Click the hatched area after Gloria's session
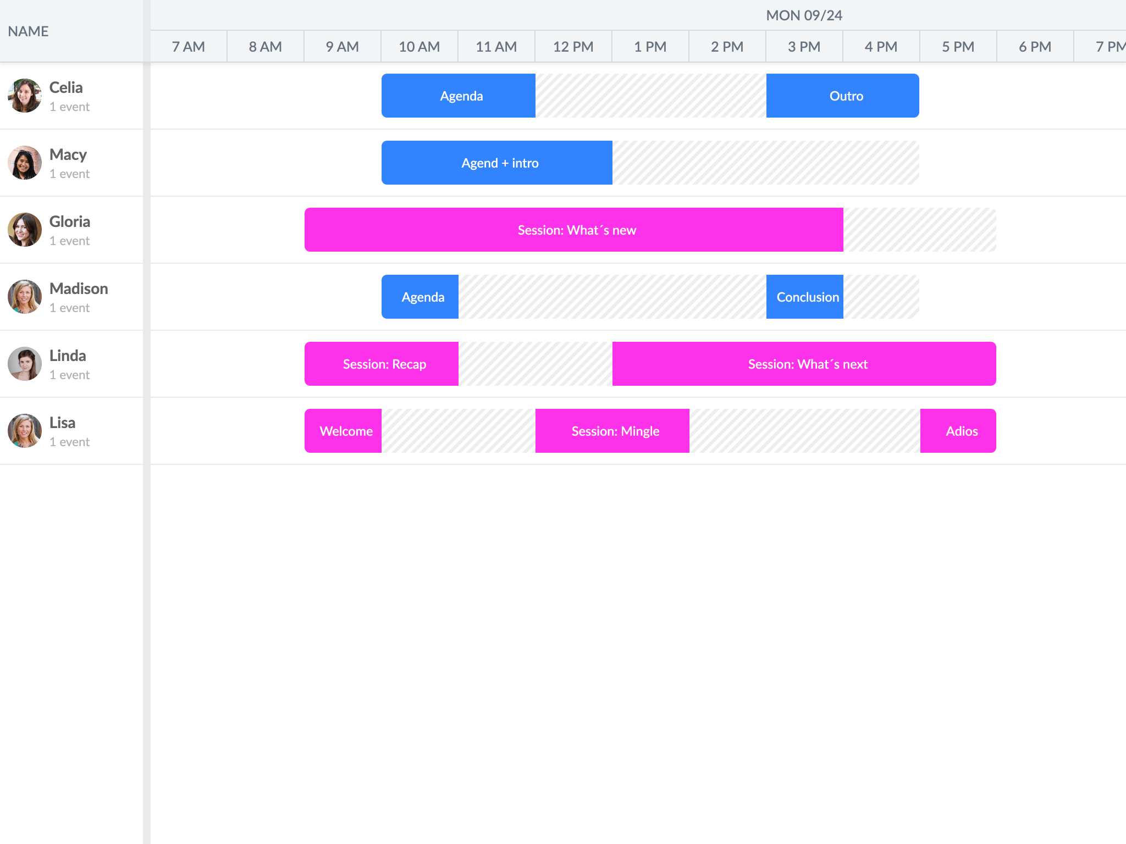This screenshot has height=844, width=1126. click(x=920, y=230)
